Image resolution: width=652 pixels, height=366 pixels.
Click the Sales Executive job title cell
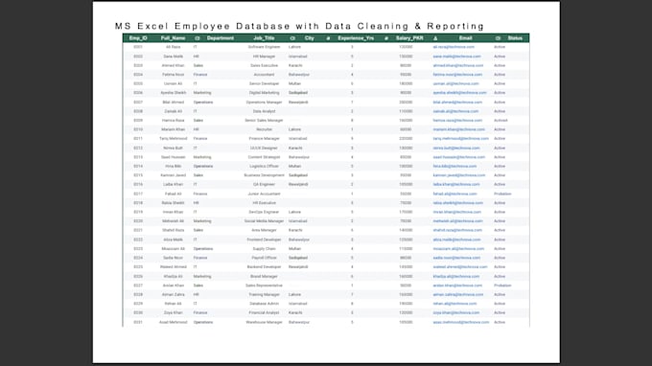click(264, 66)
